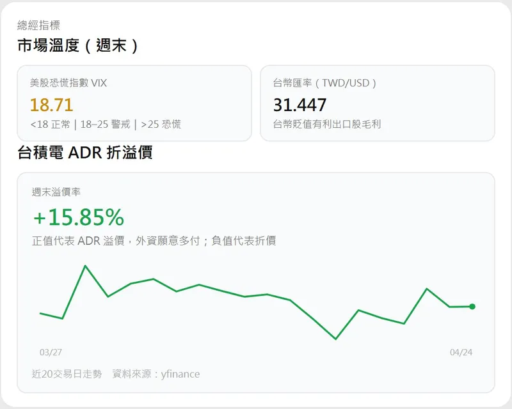Click the green end-point dot on chart
512x409 pixels.
tap(472, 306)
